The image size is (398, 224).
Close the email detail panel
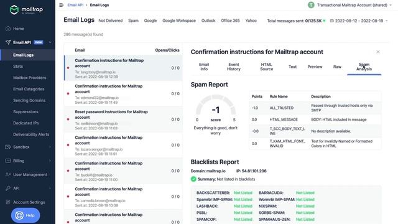coord(378,52)
